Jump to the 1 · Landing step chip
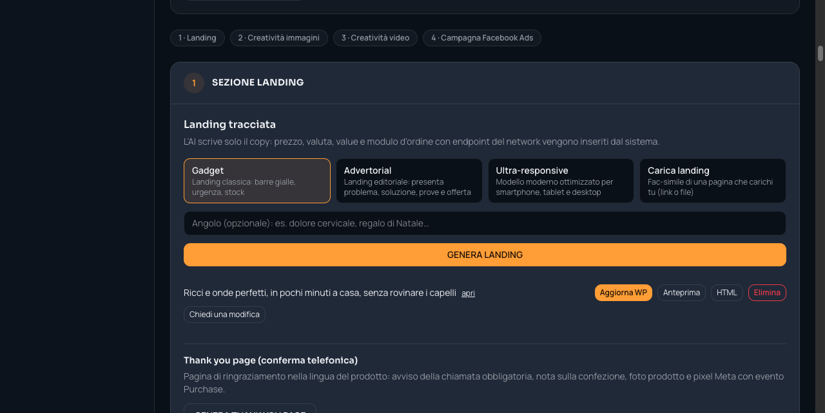Screen dimensions: 825x413 (x=197, y=38)
